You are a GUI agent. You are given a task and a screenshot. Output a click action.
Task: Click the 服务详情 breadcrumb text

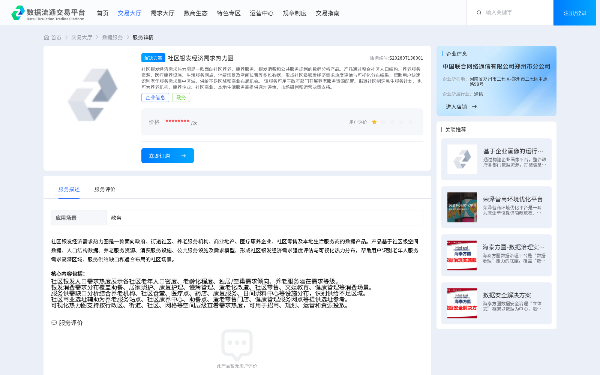coord(143,37)
